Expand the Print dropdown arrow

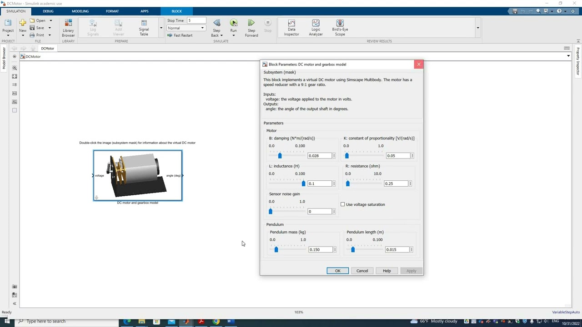click(x=50, y=35)
